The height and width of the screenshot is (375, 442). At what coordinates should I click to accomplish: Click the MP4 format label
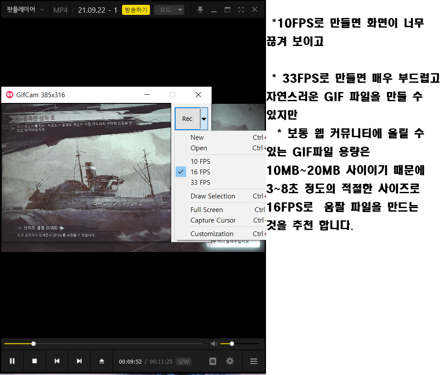pyautogui.click(x=60, y=10)
